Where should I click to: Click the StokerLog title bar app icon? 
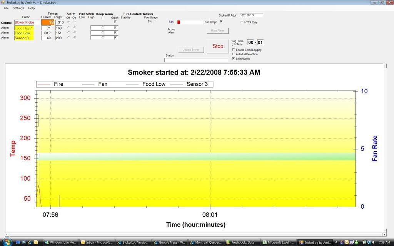(3, 3)
